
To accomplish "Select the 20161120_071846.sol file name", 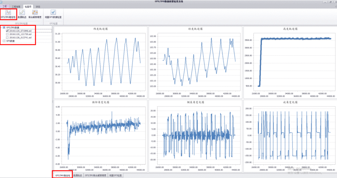I will [x=20, y=31].
